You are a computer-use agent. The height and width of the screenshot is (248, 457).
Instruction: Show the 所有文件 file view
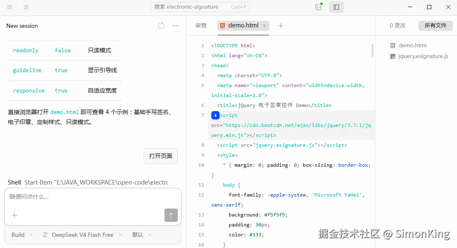pos(435,26)
